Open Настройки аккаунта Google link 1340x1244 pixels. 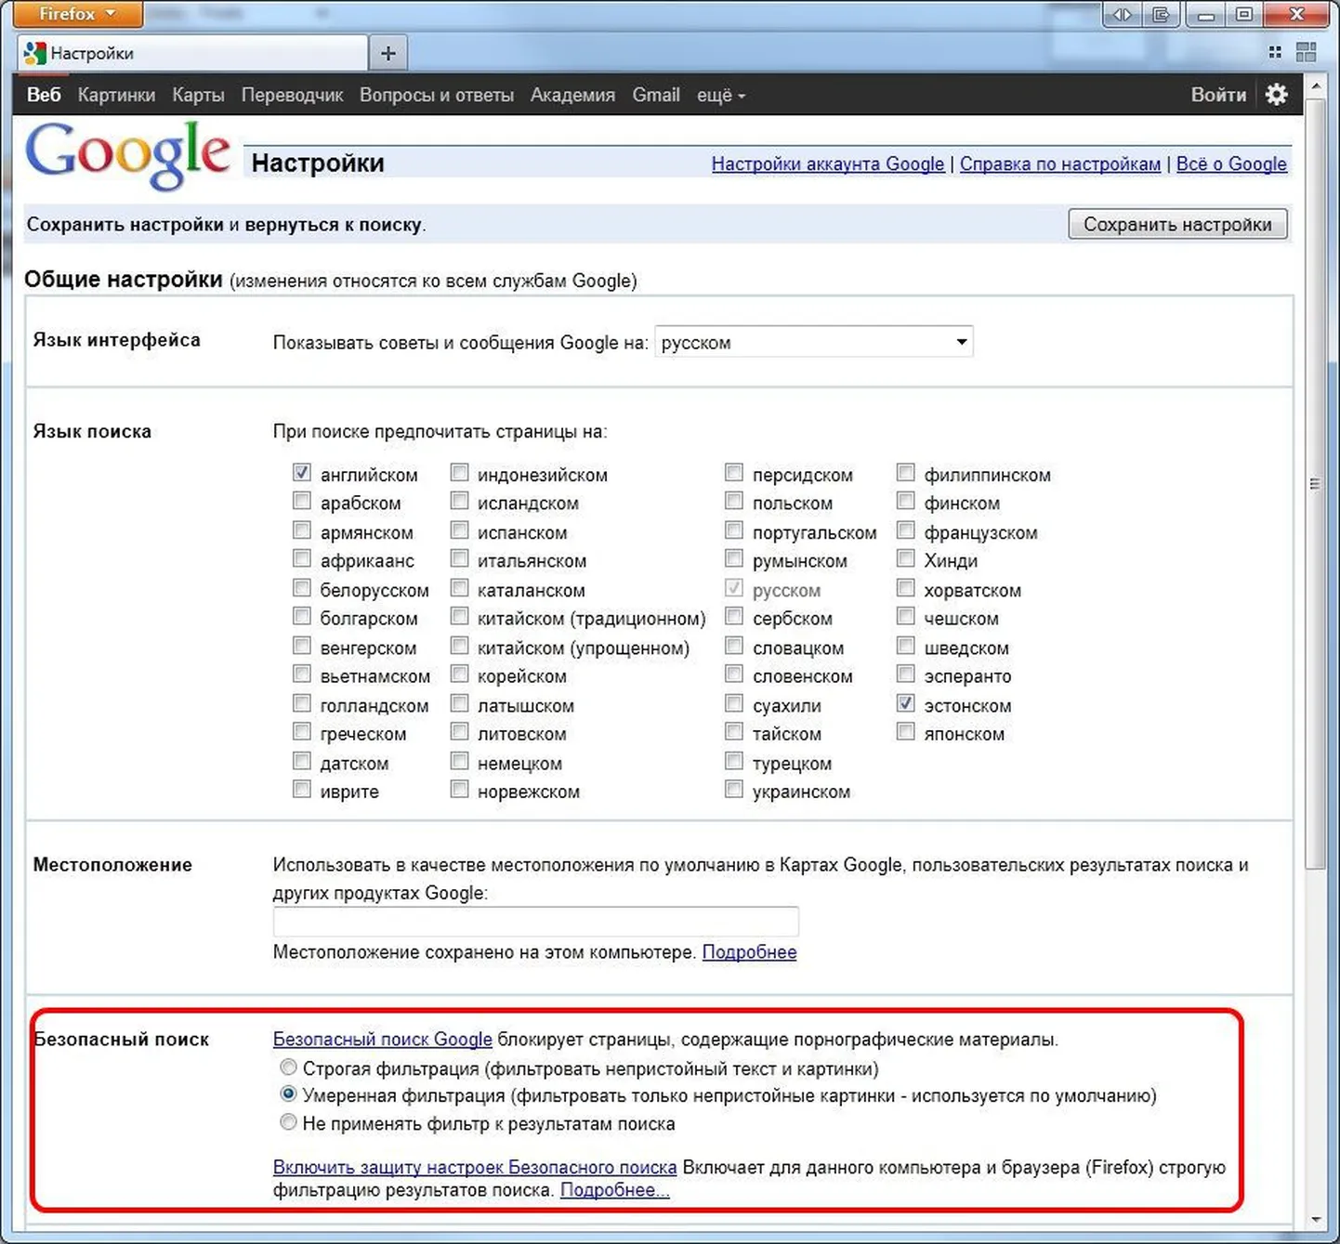tap(827, 164)
